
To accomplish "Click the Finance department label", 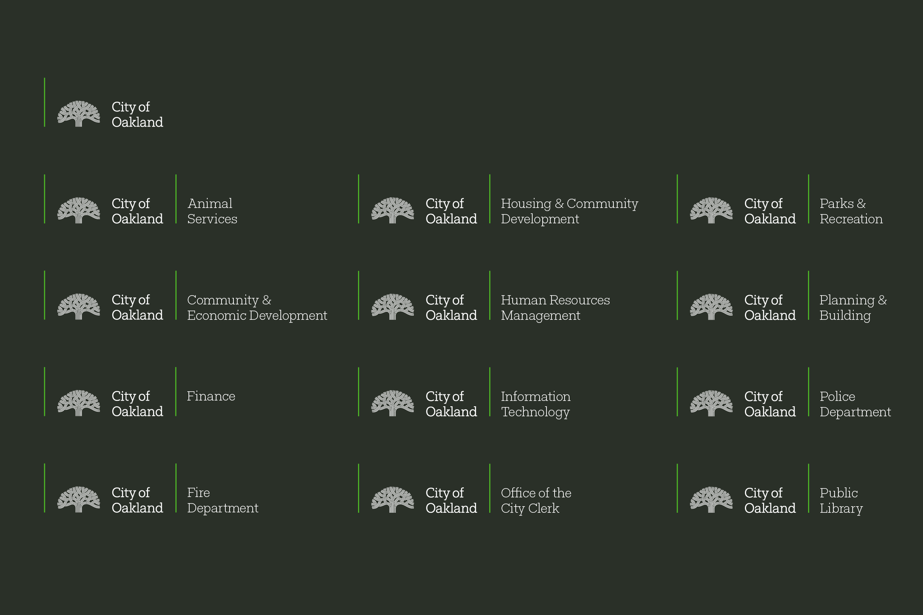I will click(211, 396).
